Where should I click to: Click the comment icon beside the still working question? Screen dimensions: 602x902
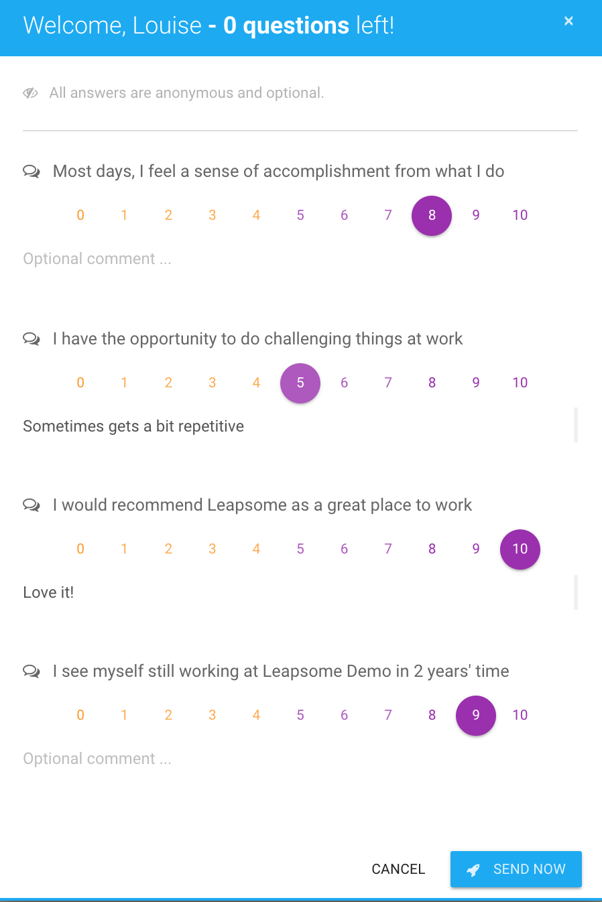click(x=32, y=671)
